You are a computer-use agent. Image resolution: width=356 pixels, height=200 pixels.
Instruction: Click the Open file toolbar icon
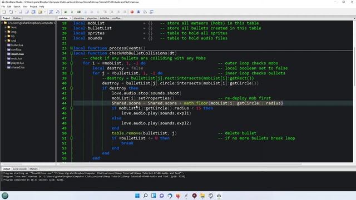pos(11,12)
